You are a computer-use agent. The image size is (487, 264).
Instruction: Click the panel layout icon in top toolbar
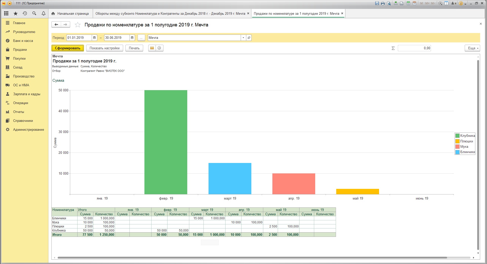click(446, 3)
